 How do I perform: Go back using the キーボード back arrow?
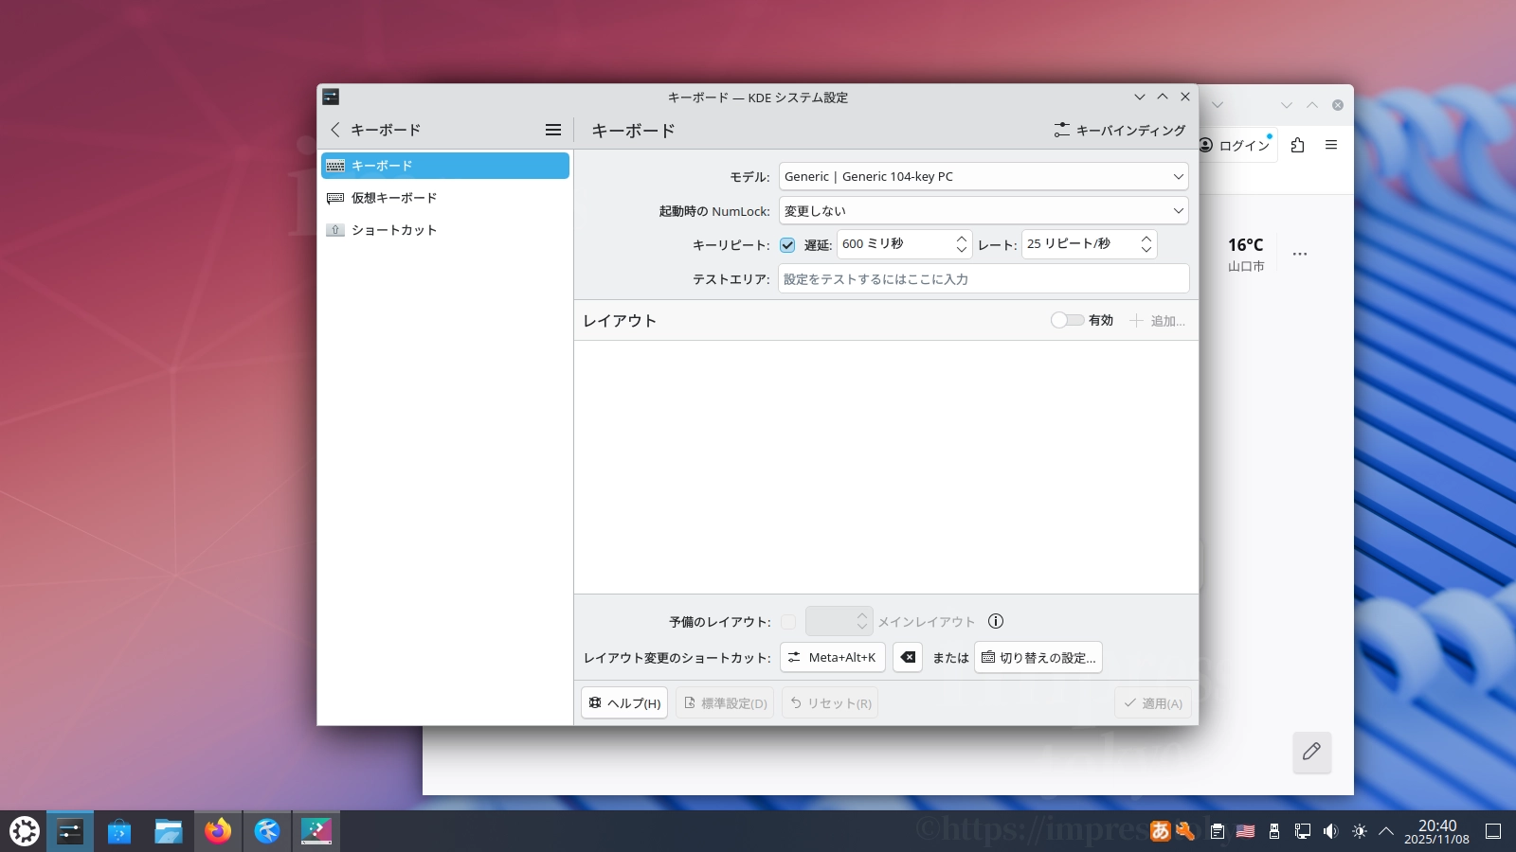coord(334,130)
